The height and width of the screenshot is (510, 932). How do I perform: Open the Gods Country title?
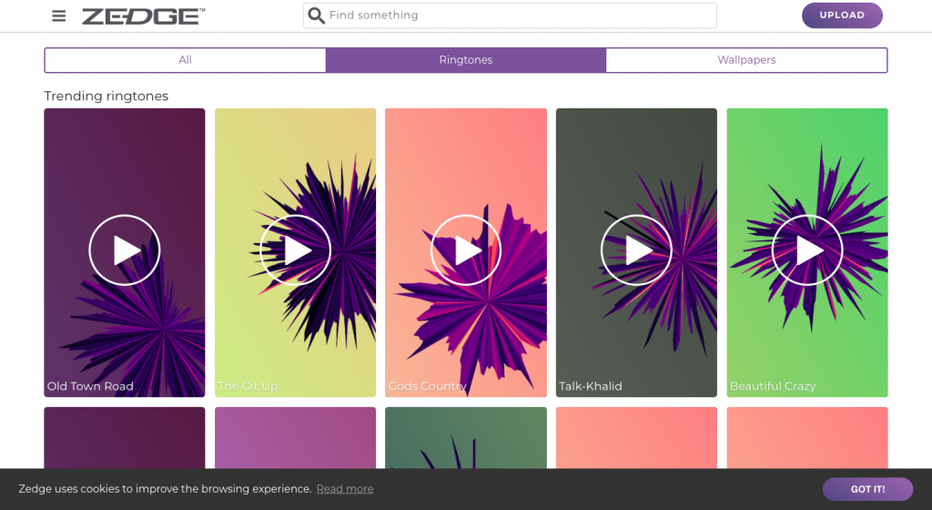[x=428, y=386]
